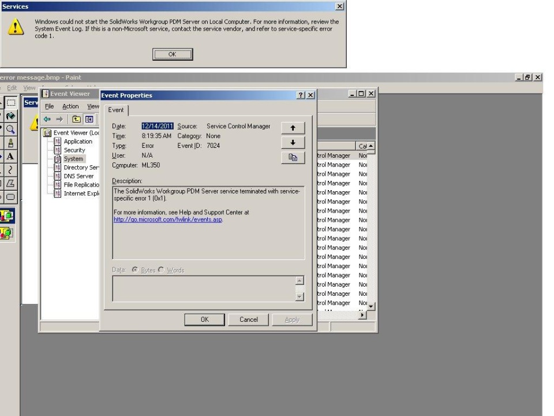Image resolution: width=554 pixels, height=416 pixels.
Task: Click the event list scroll down arrow
Action: (371, 306)
